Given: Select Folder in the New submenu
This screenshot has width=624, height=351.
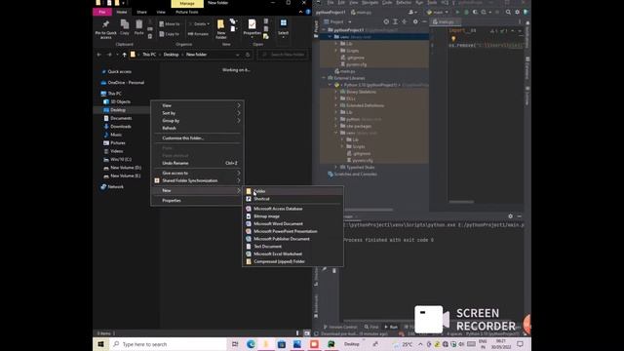Looking at the screenshot, I should pyautogui.click(x=292, y=191).
